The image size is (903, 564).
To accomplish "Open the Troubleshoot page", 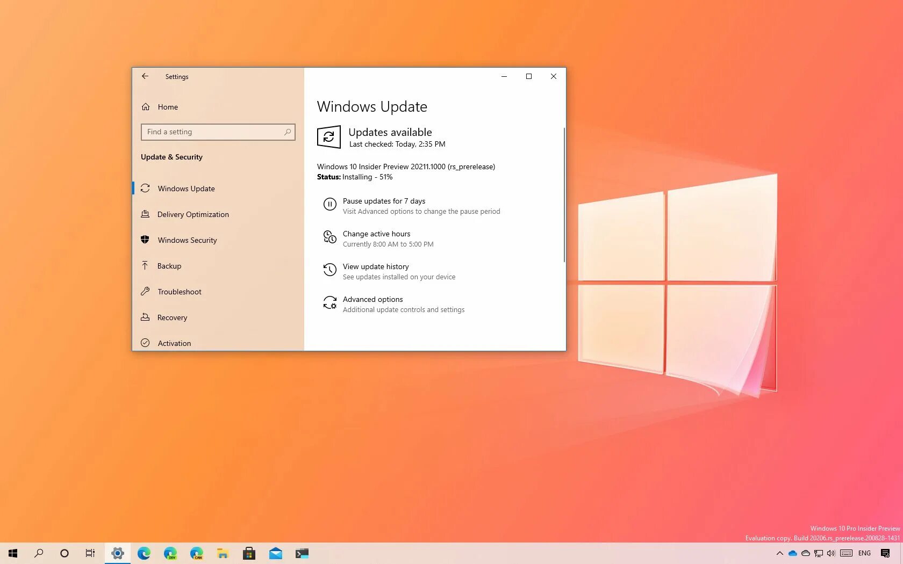I will [218, 292].
